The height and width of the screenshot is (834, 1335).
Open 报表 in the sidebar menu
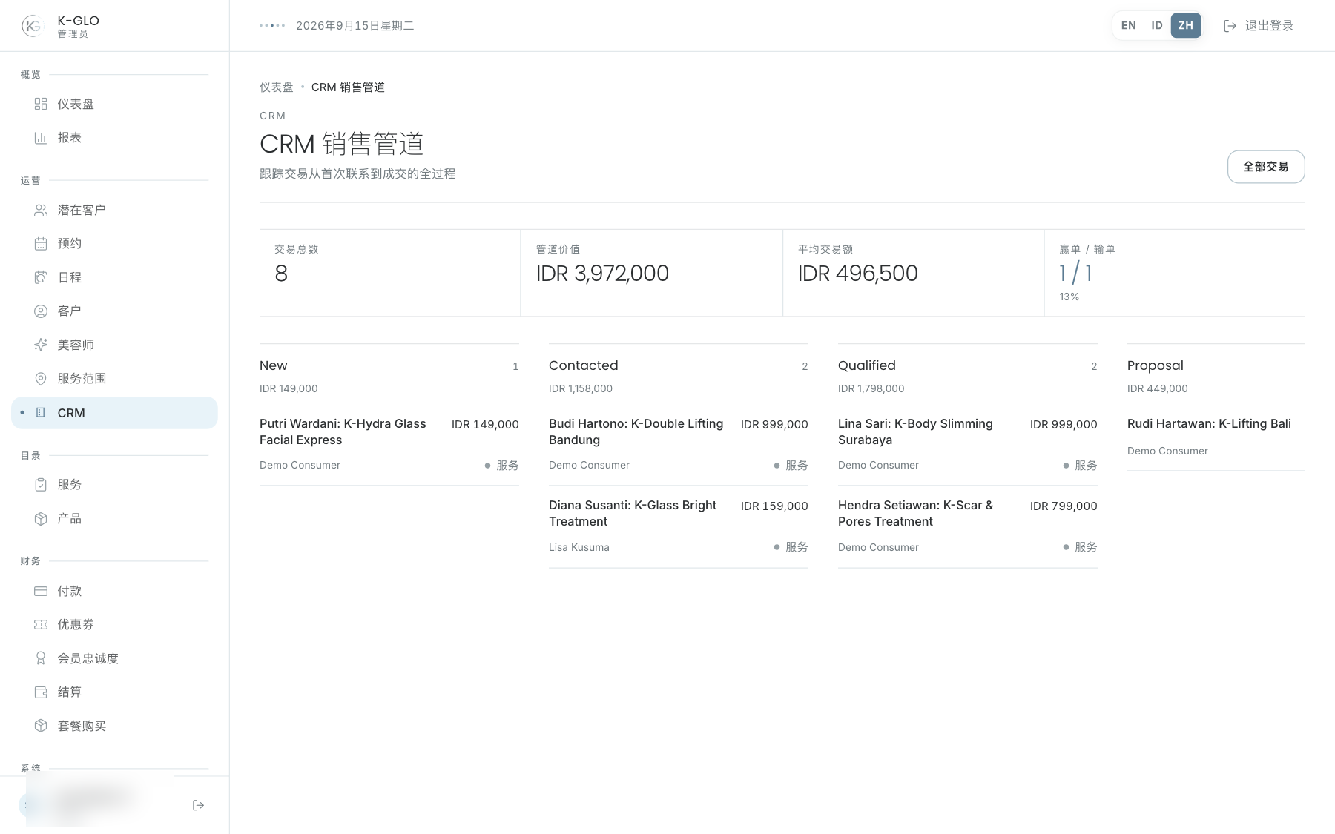pos(114,138)
